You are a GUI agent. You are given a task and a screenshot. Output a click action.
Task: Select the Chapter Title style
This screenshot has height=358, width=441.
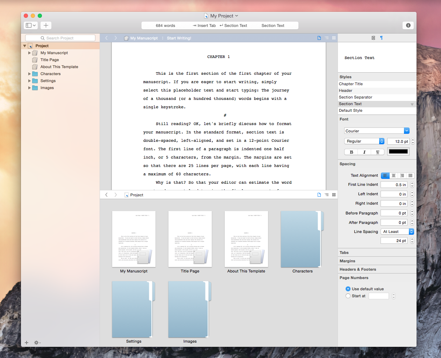[x=377, y=84]
